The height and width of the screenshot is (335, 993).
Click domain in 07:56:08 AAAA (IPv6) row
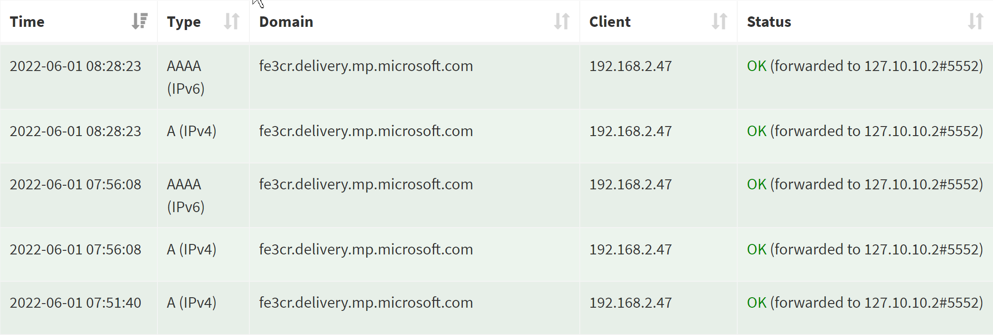pyautogui.click(x=366, y=184)
